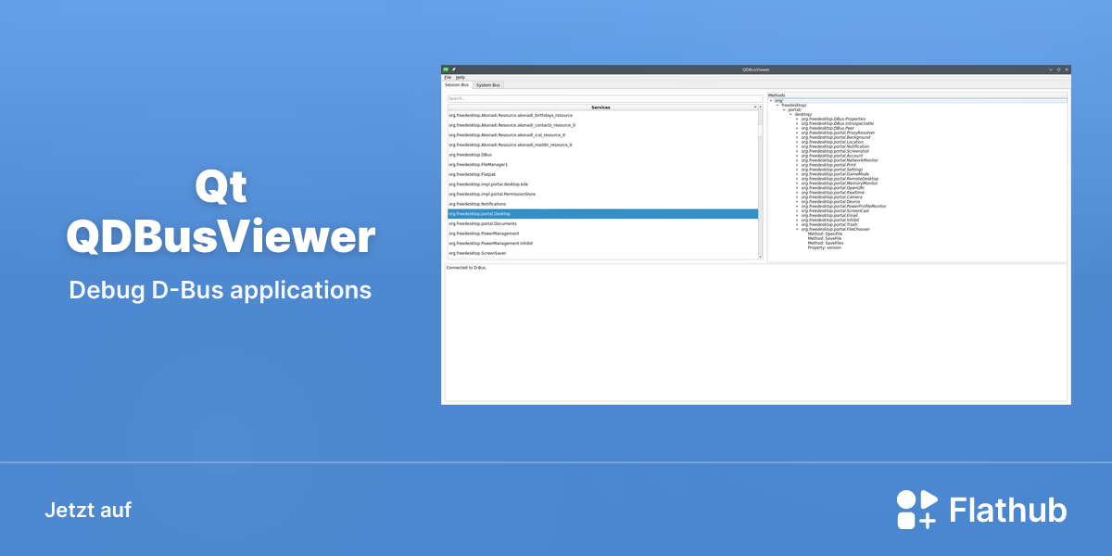
Task: Select org.freedesktop.ScreenSaver service
Action: tap(602, 253)
